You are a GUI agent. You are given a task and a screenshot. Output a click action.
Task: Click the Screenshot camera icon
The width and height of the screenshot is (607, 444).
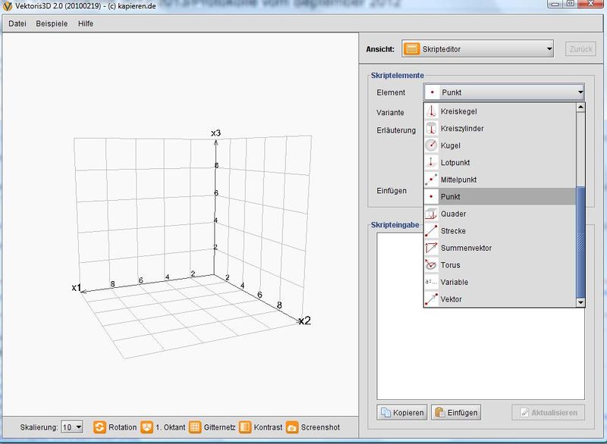(x=292, y=427)
